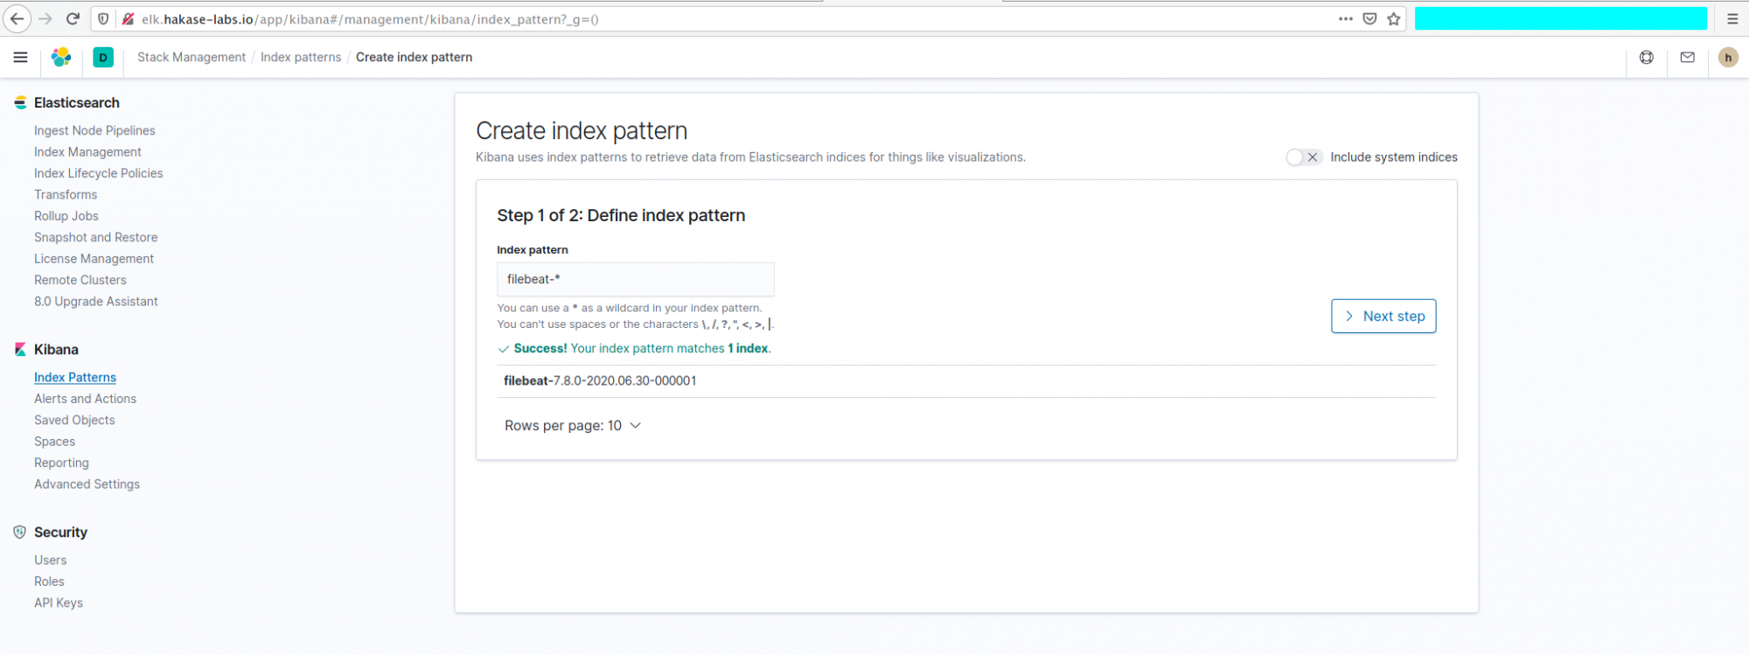Open Snapshot and Restore

coord(96,238)
